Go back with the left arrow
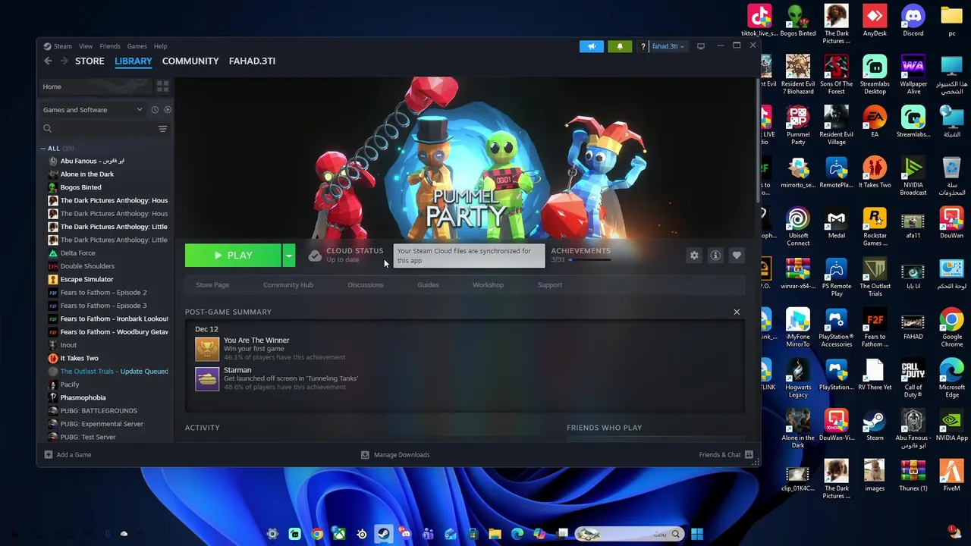 [x=48, y=61]
